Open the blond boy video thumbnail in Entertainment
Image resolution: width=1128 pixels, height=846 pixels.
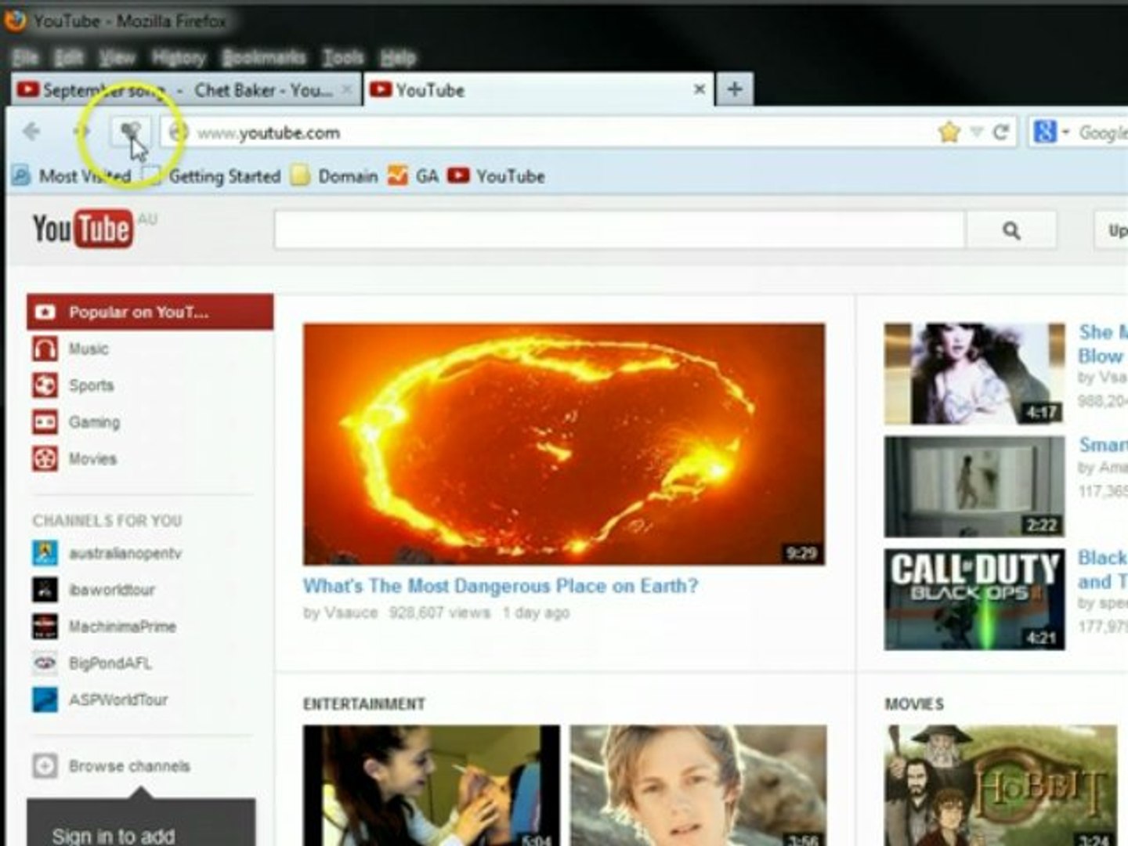(698, 785)
